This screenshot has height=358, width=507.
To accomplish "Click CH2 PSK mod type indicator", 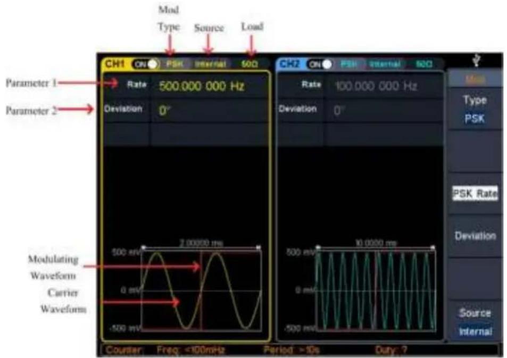I will click(349, 64).
